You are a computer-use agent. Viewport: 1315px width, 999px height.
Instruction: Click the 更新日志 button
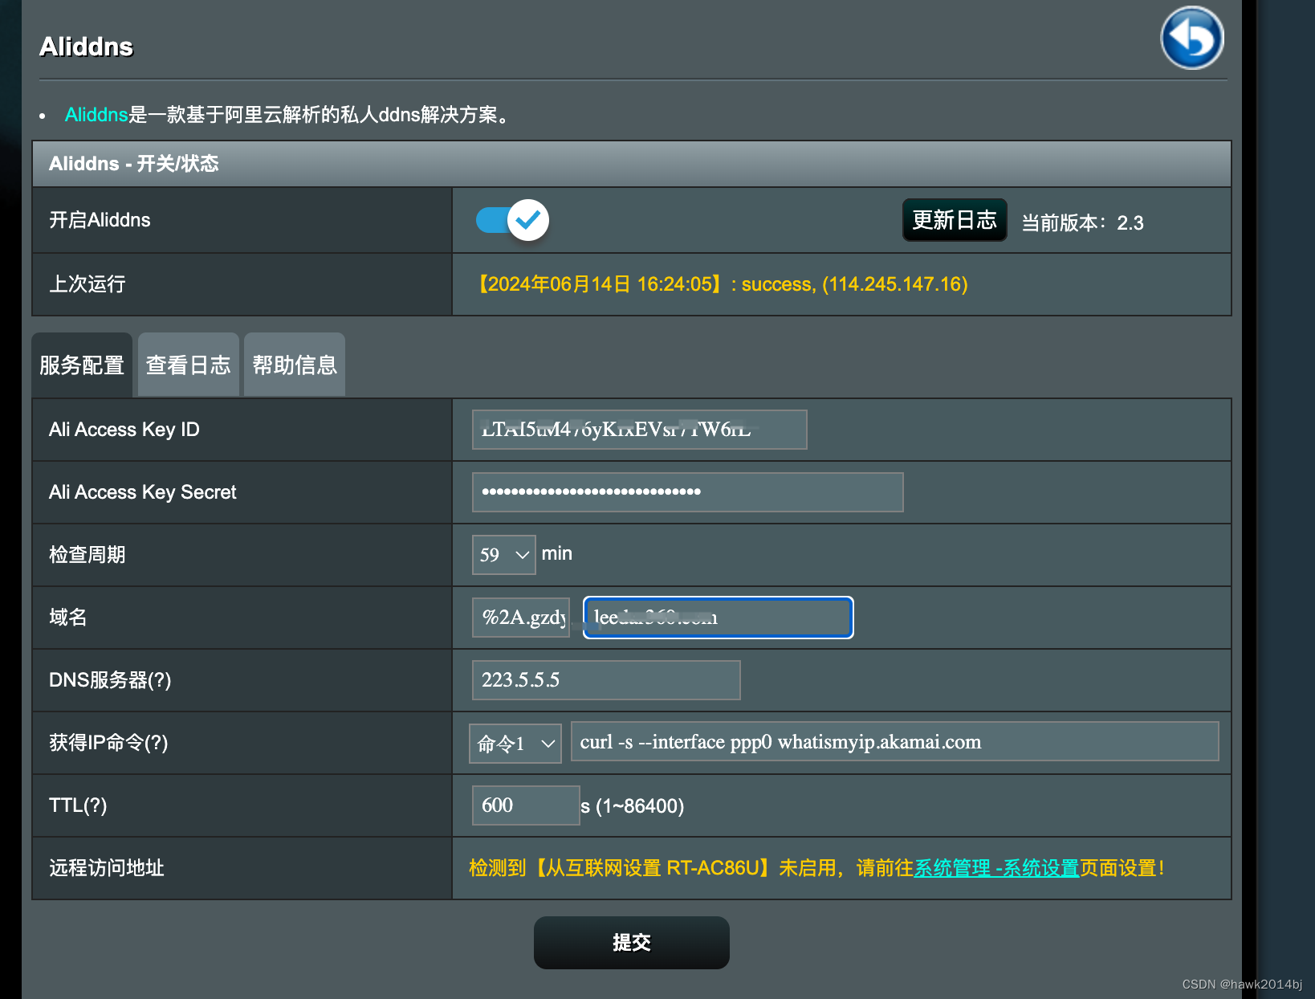(954, 221)
